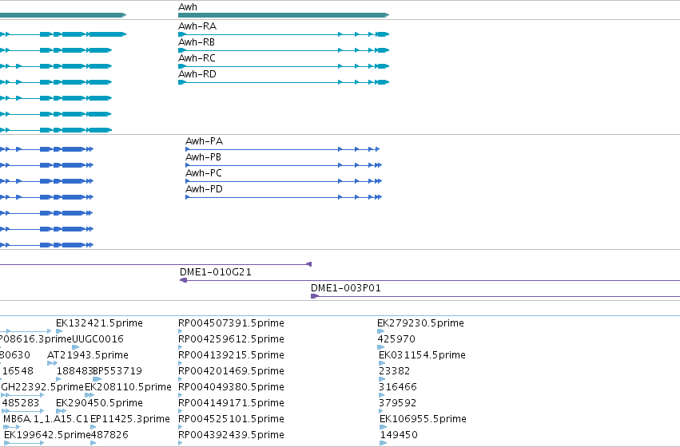This screenshot has width=680, height=447.
Task: Select EST 485283
Action: [21, 403]
